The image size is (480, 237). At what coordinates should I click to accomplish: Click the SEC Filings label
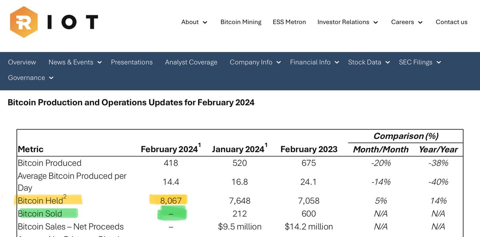click(x=416, y=62)
